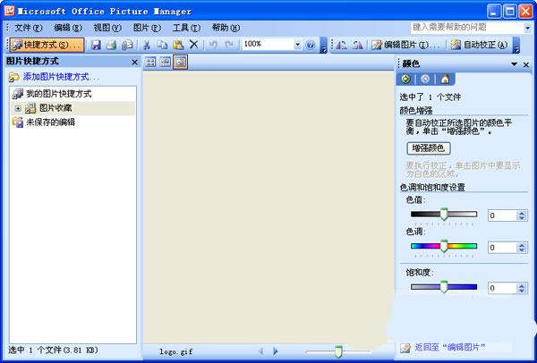
Task: Show the next picture arrow
Action: pyautogui.click(x=276, y=351)
